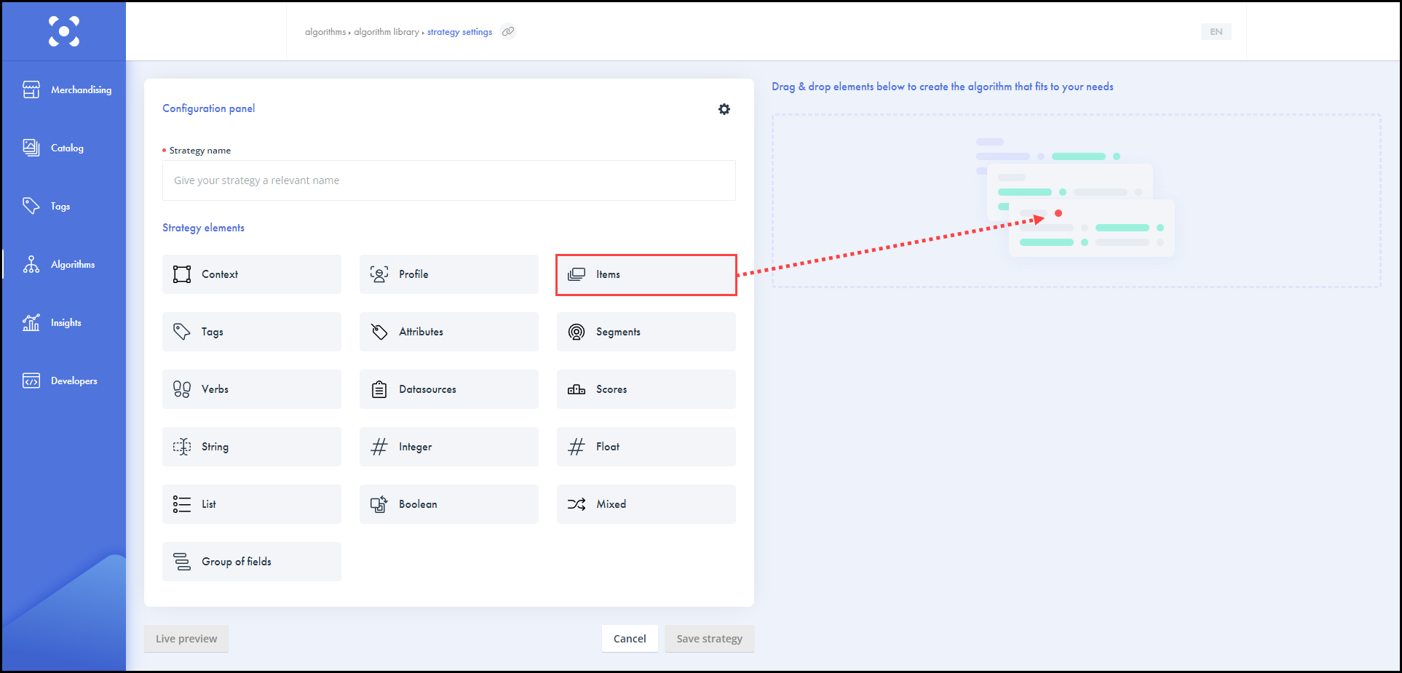This screenshot has height=673, width=1402.
Task: Click the Group of fields label
Action: pyautogui.click(x=237, y=562)
